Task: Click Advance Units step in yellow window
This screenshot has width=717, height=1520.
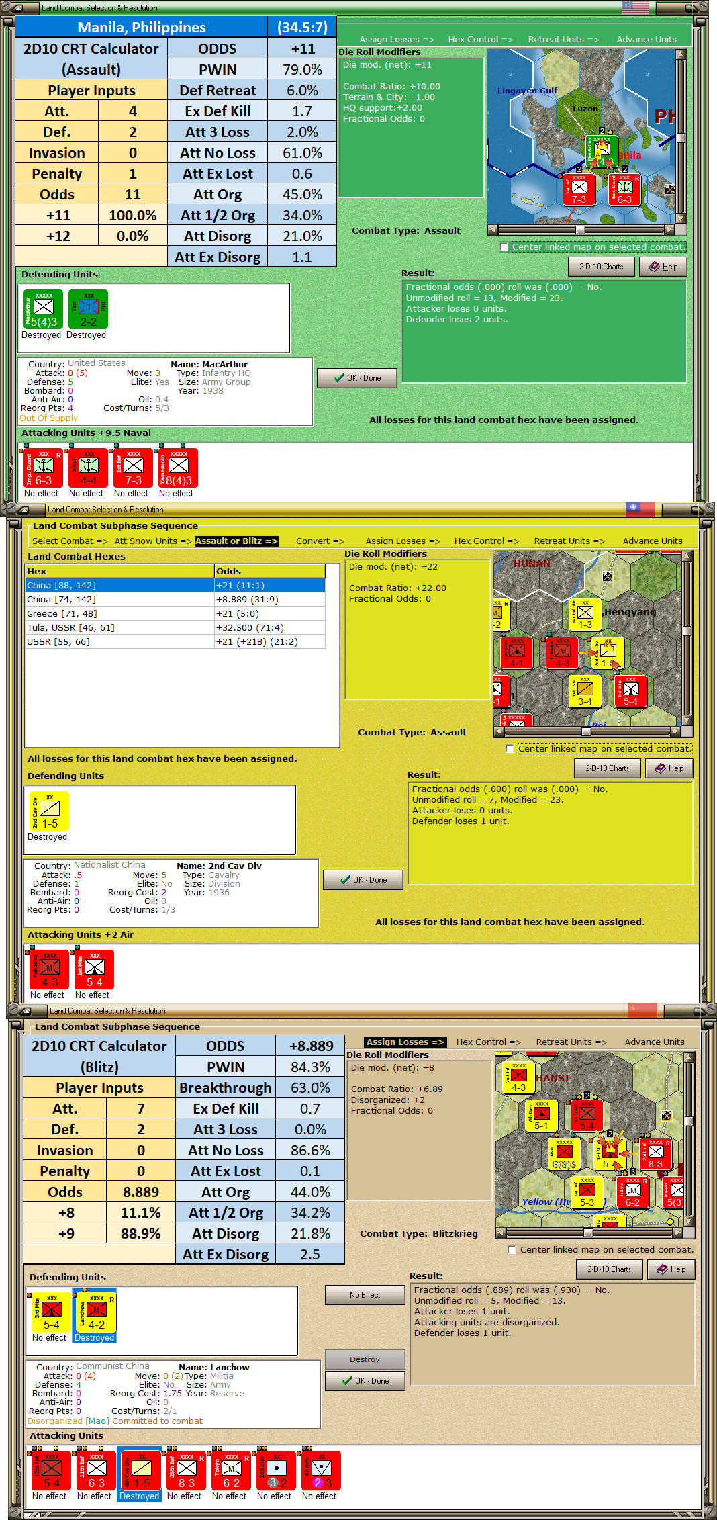Action: point(653,541)
